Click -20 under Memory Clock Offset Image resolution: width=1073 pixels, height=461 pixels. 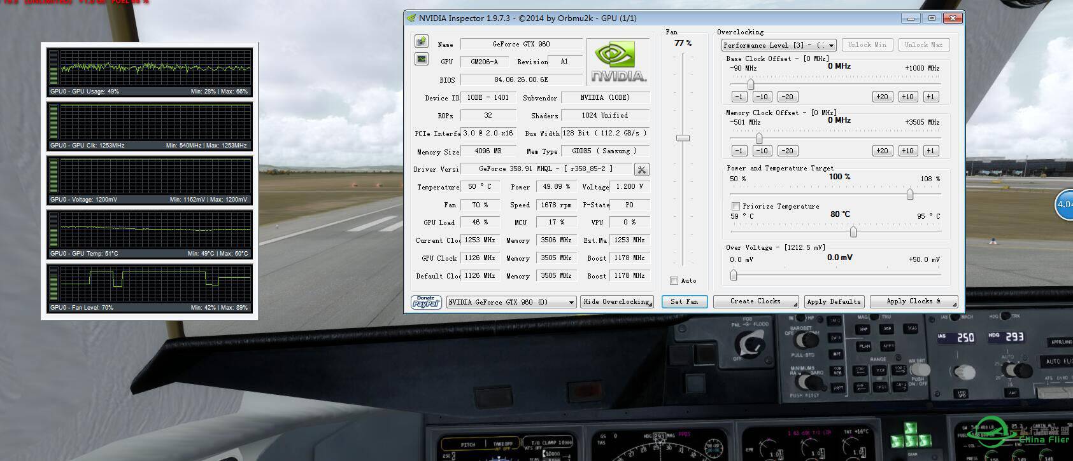(x=788, y=151)
